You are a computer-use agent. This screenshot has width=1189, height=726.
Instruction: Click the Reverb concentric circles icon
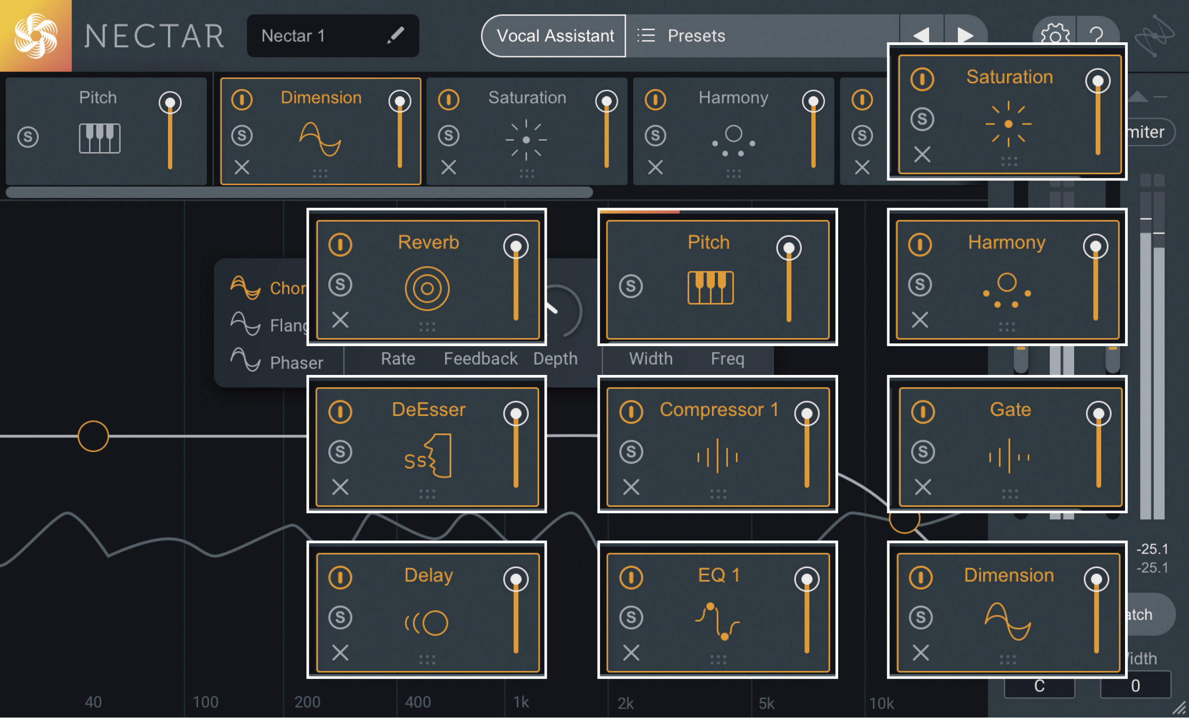tap(427, 289)
